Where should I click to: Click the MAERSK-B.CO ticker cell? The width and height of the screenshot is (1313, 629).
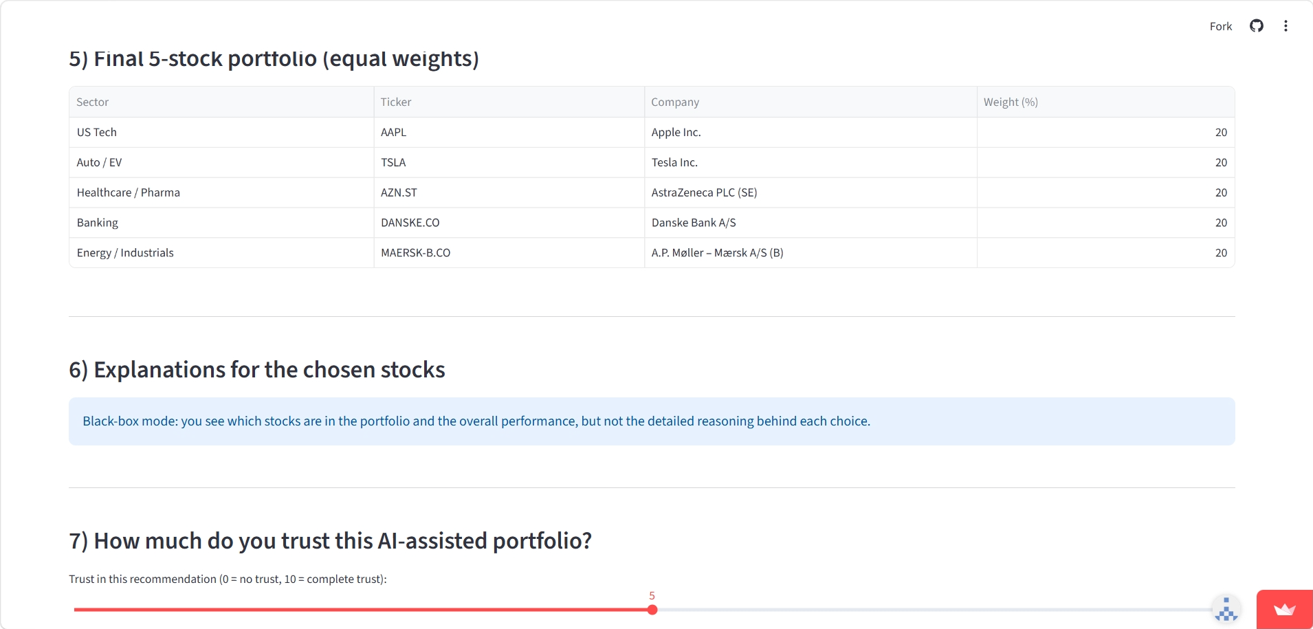pos(509,253)
